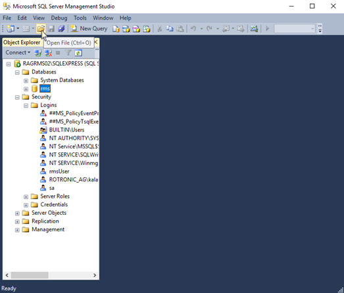Open the Debug menu
Viewport: 344px width, 293px height.
coord(59,18)
